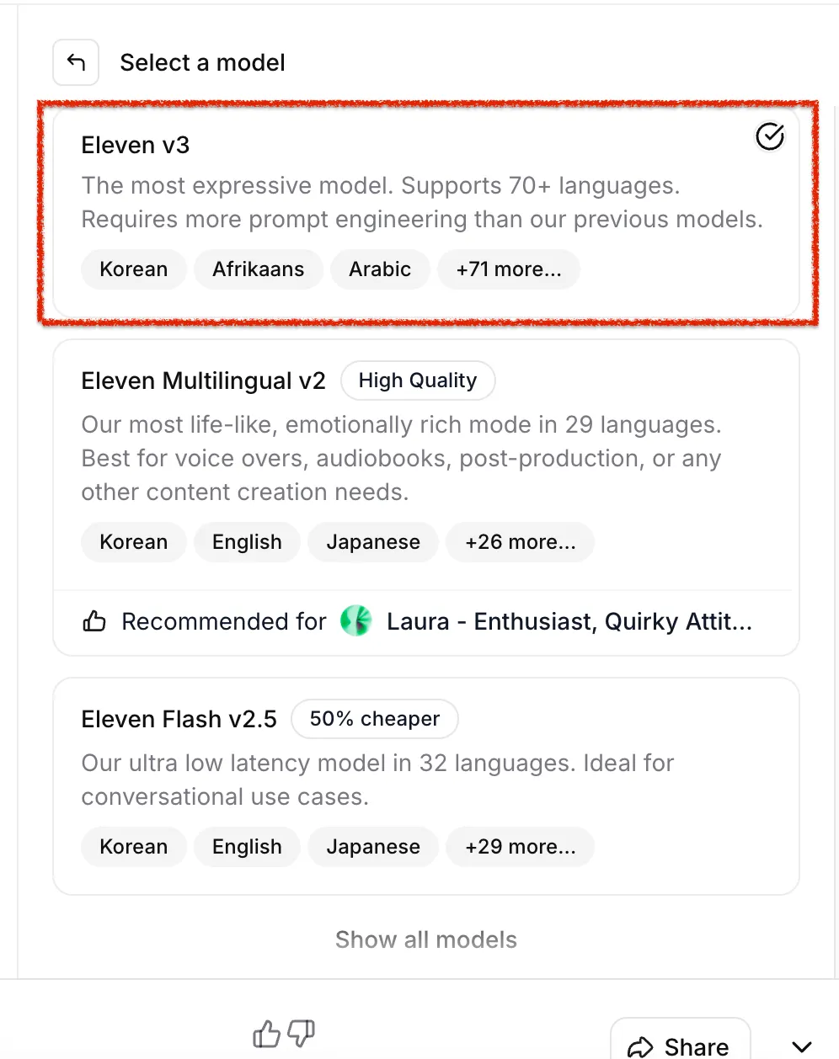Click the back arrow icon
Image resolution: width=839 pixels, height=1059 pixels.
[76, 62]
